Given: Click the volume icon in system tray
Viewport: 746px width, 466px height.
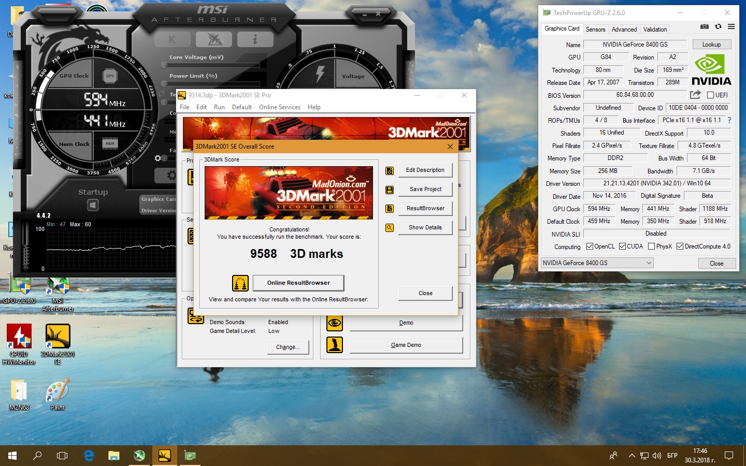Looking at the screenshot, I should pyautogui.click(x=657, y=456).
